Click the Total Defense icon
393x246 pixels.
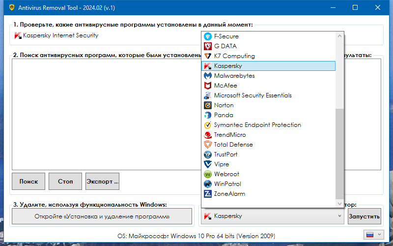pyautogui.click(x=208, y=145)
